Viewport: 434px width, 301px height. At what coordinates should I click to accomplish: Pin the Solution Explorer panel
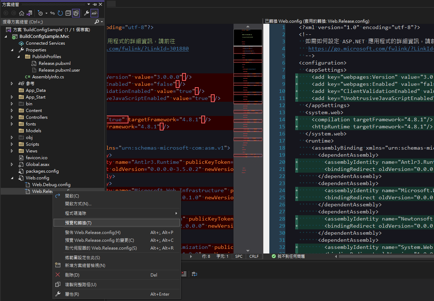(x=95, y=4)
